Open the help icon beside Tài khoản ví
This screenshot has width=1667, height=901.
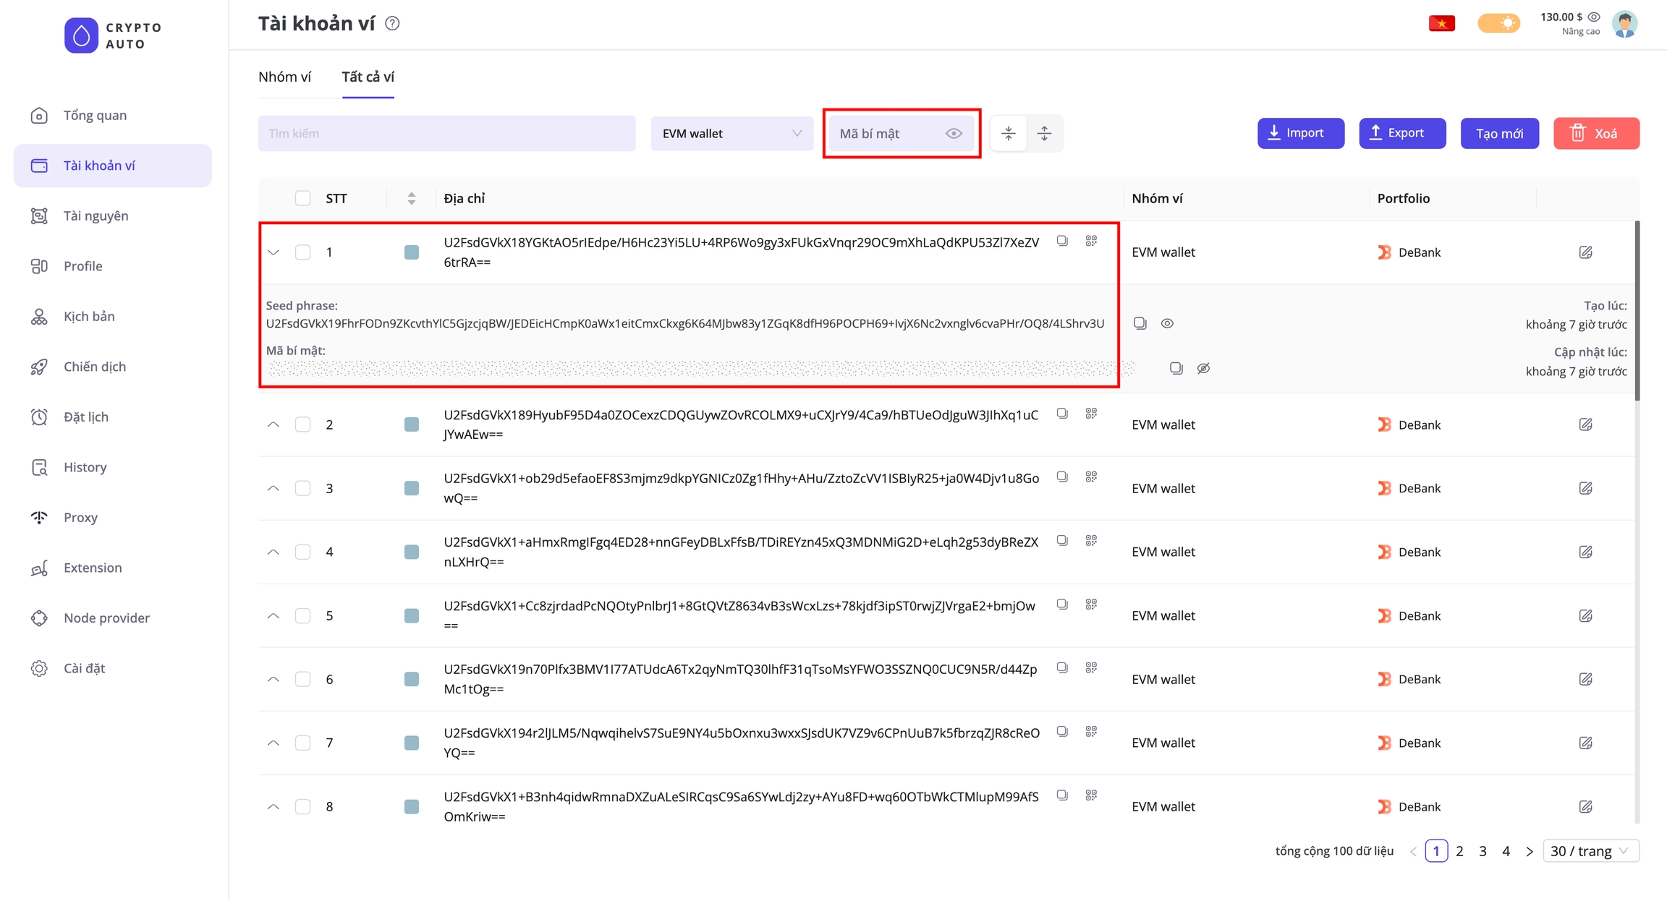[x=392, y=24]
